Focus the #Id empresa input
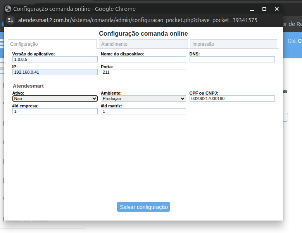 [55, 111]
